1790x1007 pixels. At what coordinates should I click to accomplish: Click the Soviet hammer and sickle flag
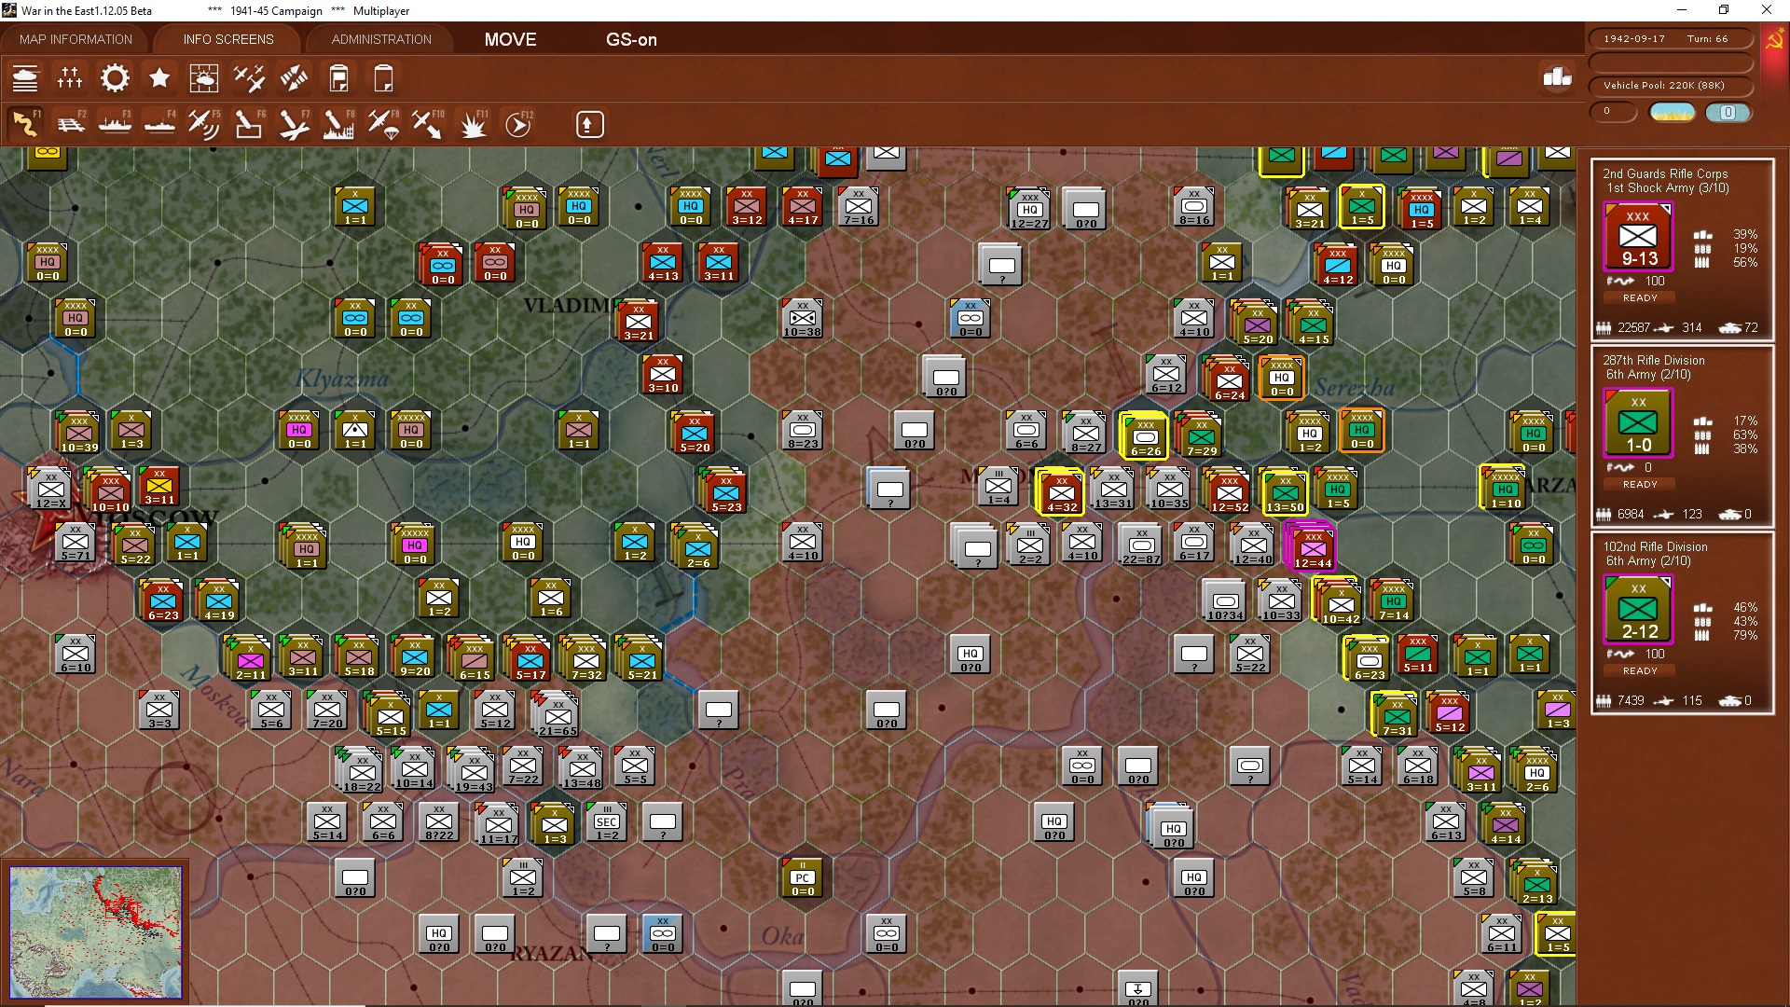pyautogui.click(x=1775, y=41)
